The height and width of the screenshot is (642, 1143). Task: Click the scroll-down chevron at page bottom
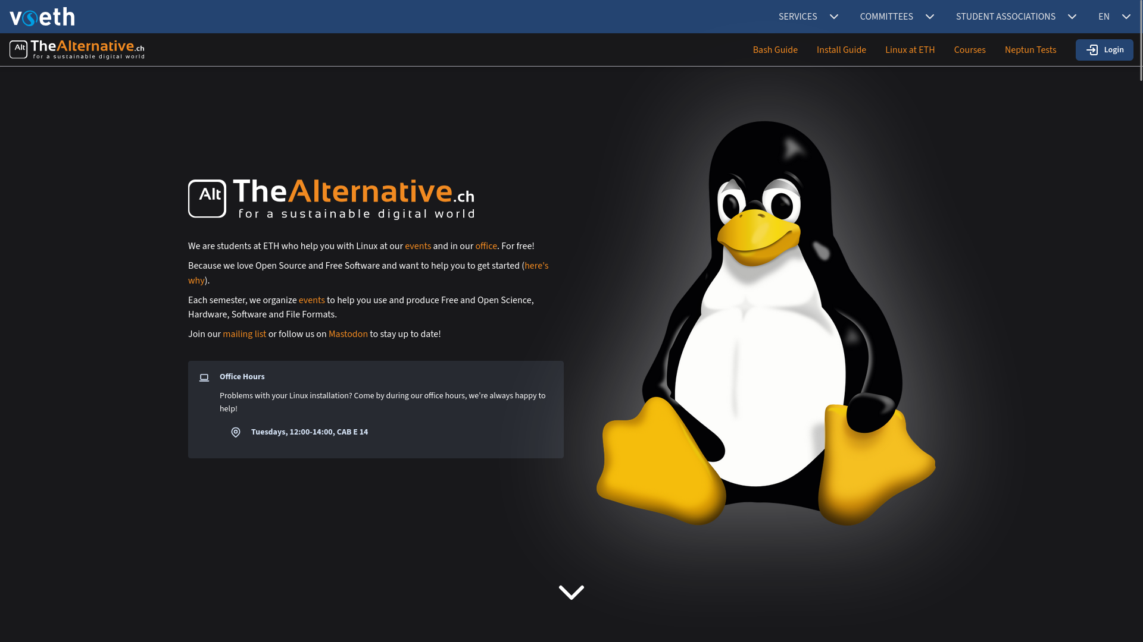click(x=571, y=592)
